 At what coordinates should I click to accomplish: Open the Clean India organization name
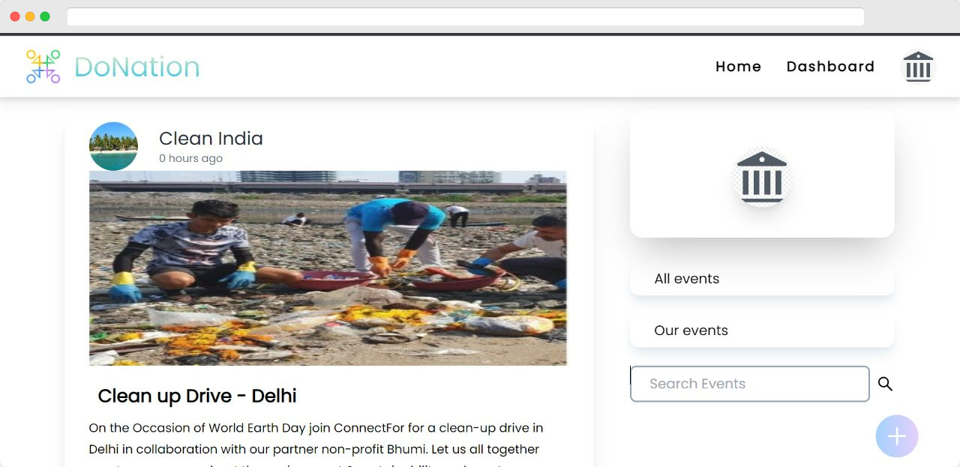pos(211,139)
